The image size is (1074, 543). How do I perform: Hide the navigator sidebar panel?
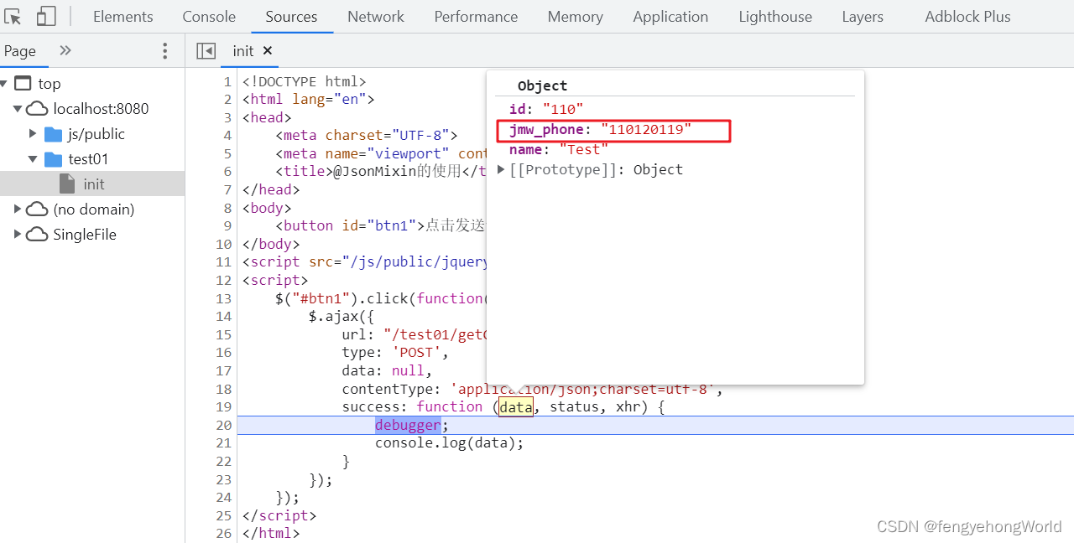coord(206,50)
